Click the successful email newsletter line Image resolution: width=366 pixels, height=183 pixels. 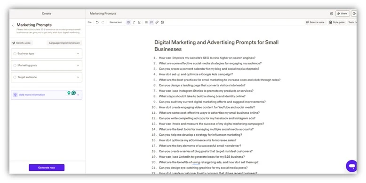tap(200, 146)
